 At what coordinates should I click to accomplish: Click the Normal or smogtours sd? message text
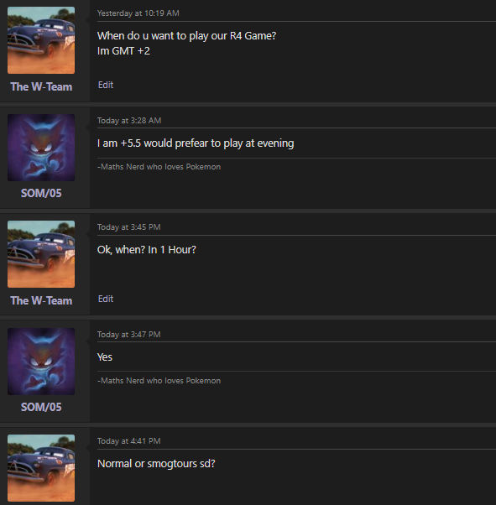[156, 463]
